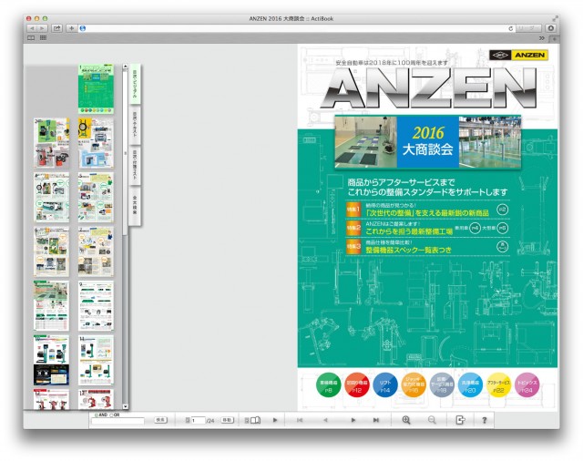The width and height of the screenshot is (583, 461).
Task: Open the page 7 thumbnail
Action: pos(96,251)
